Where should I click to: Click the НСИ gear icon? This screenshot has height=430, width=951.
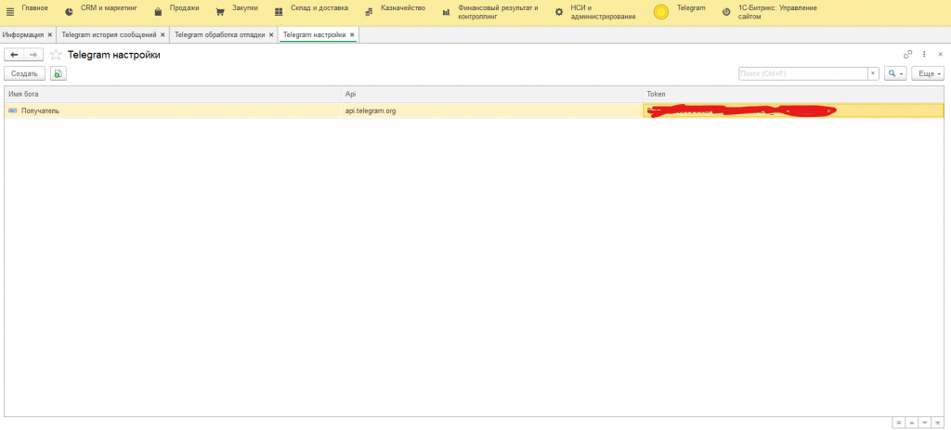558,11
